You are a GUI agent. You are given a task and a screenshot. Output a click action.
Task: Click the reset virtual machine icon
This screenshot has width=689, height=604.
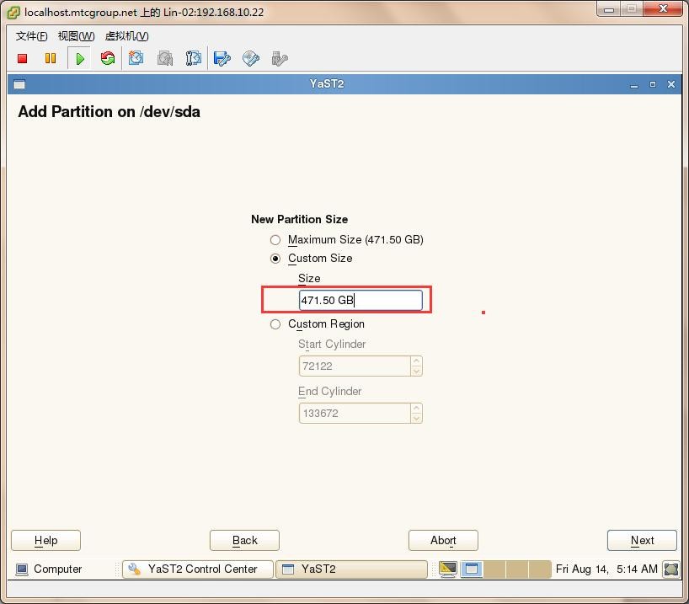tap(108, 58)
